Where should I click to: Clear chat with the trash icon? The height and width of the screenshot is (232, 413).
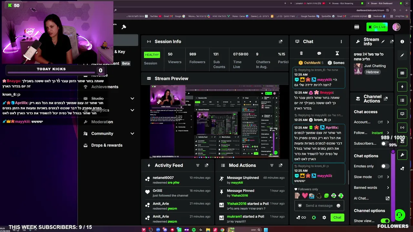(301, 53)
